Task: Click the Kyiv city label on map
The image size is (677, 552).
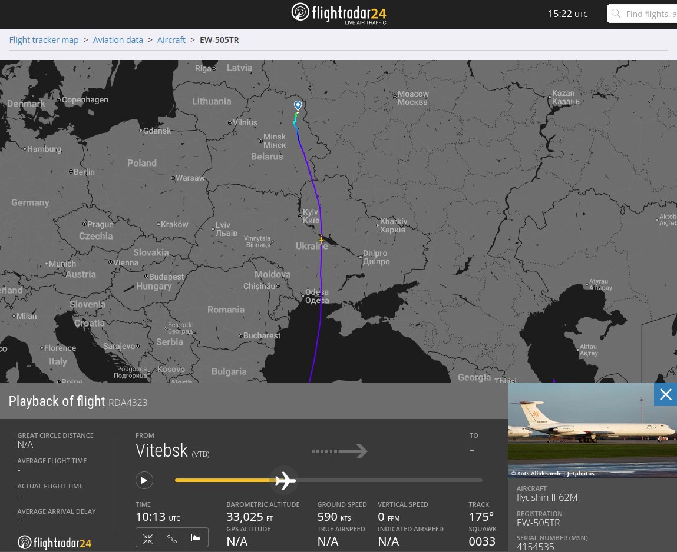Action: pos(311,216)
